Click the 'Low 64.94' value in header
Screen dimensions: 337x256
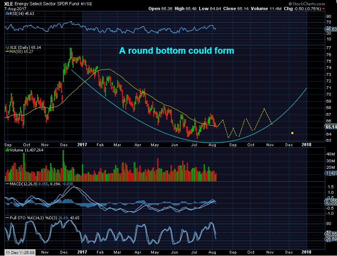coord(210,8)
